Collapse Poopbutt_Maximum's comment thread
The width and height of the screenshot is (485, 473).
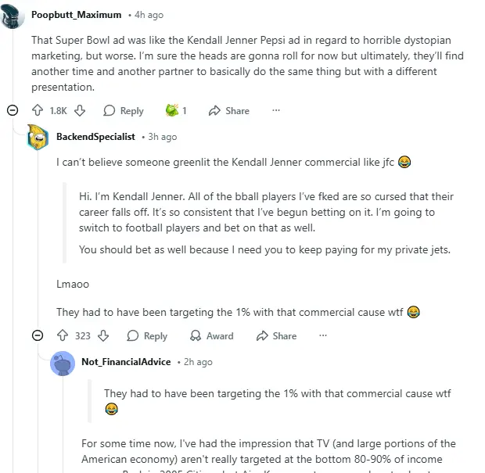pyautogui.click(x=13, y=111)
